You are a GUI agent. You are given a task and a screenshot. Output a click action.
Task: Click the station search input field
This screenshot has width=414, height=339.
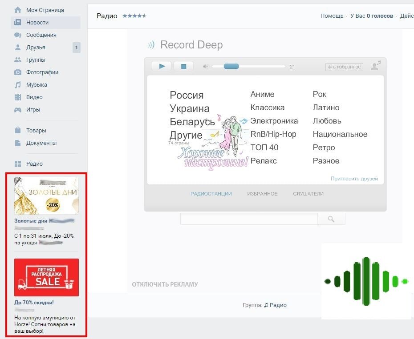(x=249, y=219)
